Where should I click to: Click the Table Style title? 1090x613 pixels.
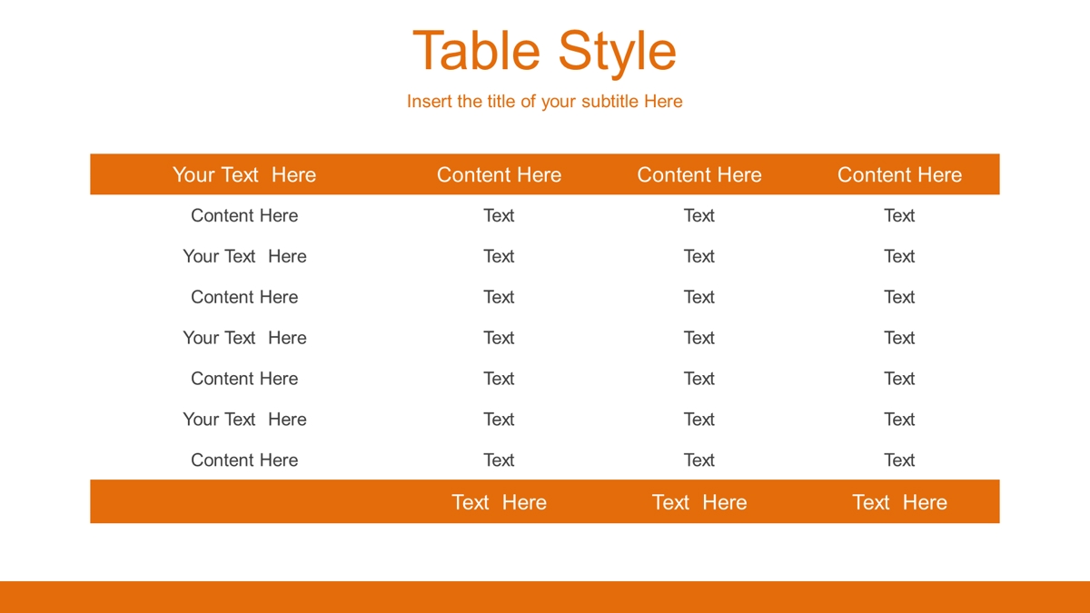coord(544,51)
